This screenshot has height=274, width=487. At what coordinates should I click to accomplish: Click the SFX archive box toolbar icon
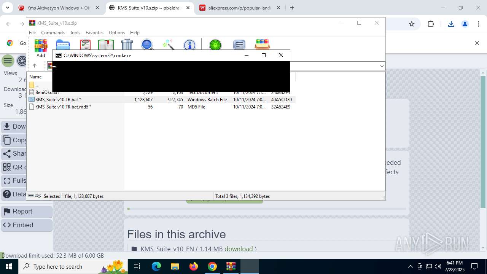(x=263, y=44)
